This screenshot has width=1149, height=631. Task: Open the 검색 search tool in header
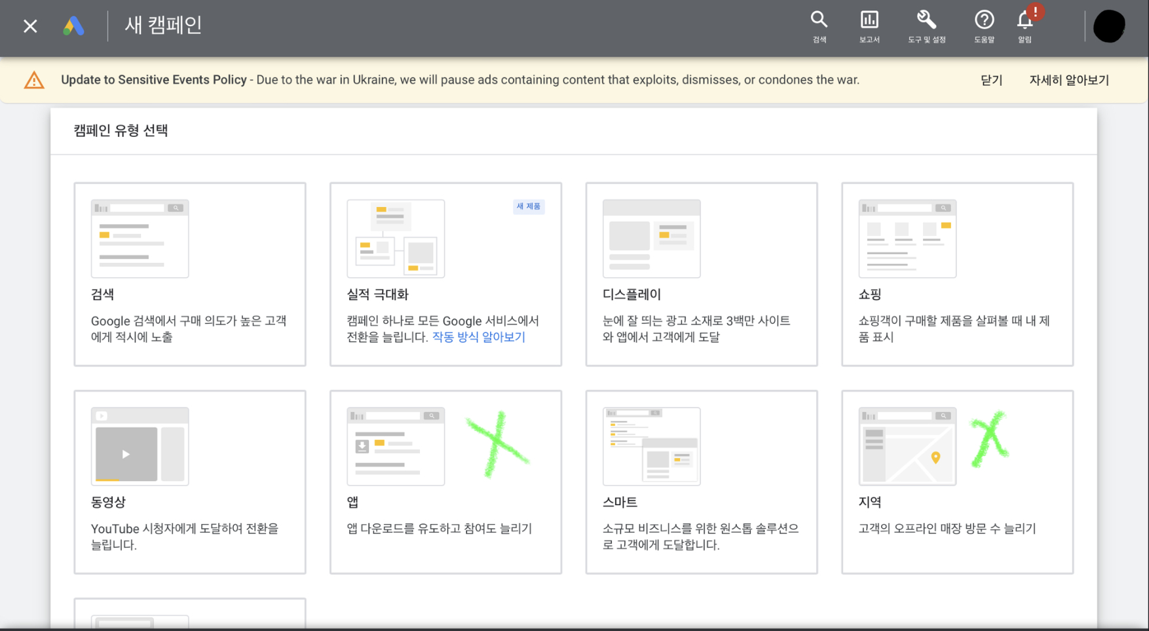click(819, 27)
